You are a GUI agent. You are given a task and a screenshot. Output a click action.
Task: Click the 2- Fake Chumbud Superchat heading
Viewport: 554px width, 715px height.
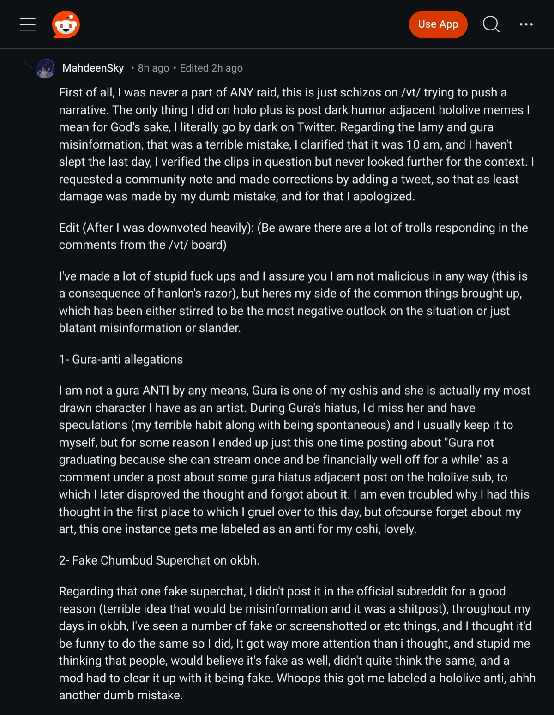point(159,560)
